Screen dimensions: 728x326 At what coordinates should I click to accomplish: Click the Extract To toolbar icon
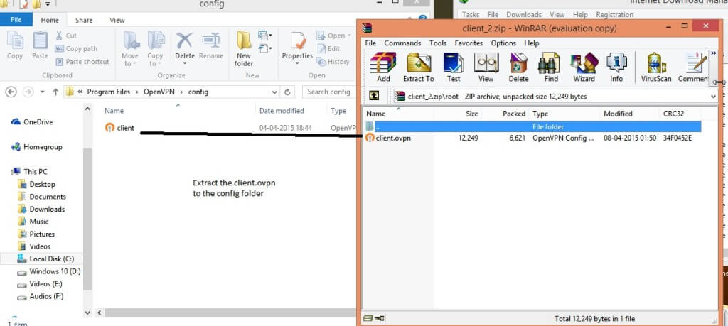click(418, 67)
